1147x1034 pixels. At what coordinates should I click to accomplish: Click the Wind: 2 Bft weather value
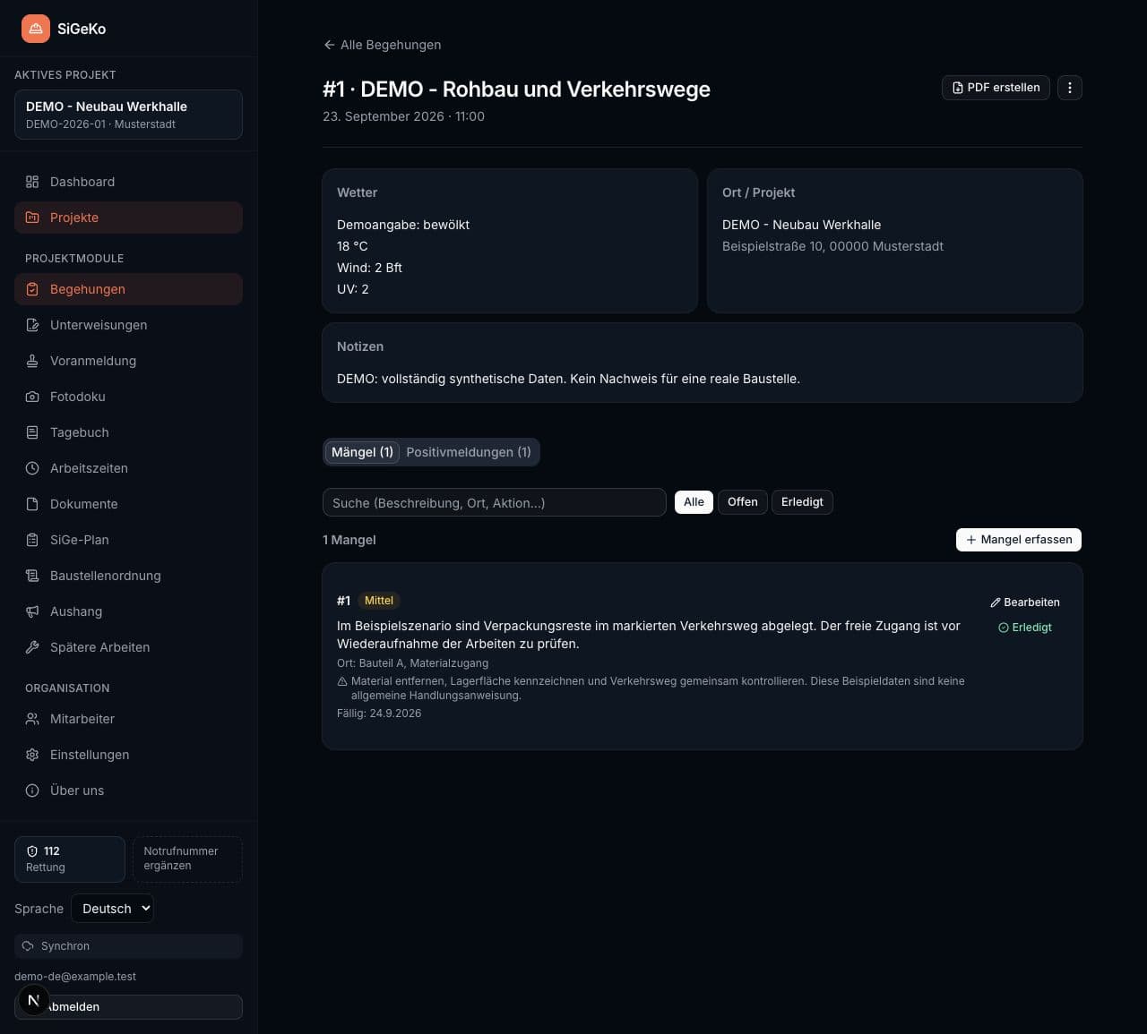coord(369,268)
